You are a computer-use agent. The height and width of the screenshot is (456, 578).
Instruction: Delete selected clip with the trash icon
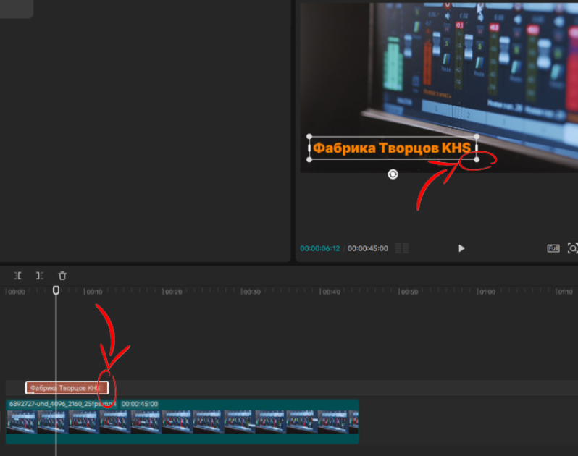[62, 276]
